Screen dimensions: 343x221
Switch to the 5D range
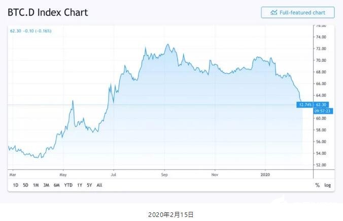pos(25,185)
